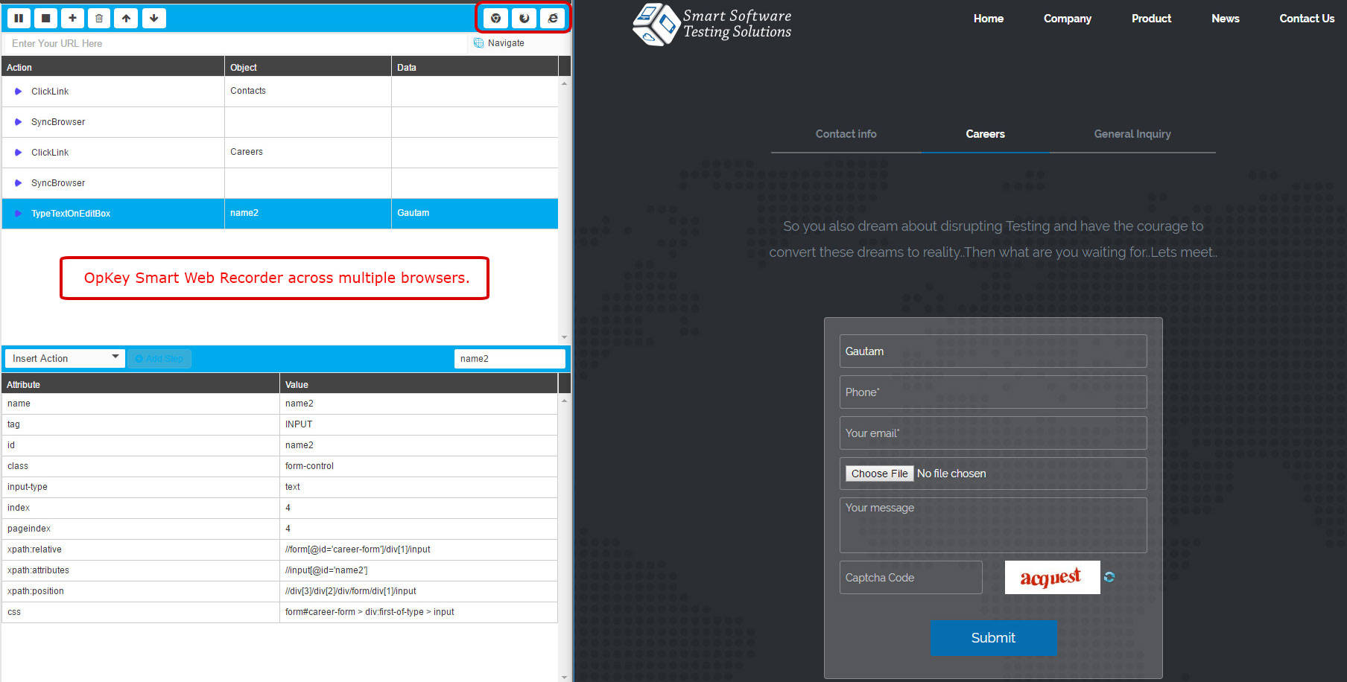Delete step using the trash icon
The image size is (1347, 682).
pos(99,18)
